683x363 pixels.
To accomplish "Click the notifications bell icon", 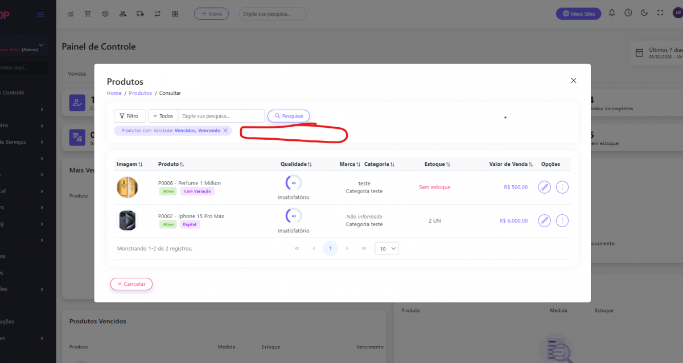I will [x=612, y=13].
